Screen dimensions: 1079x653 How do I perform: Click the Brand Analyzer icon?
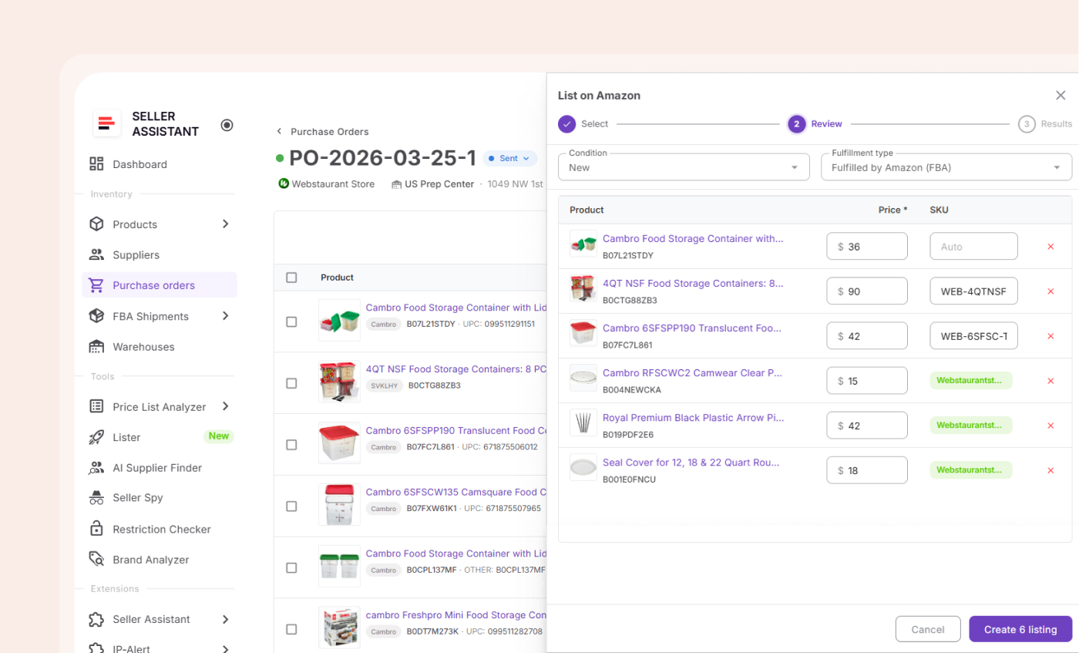click(96, 560)
